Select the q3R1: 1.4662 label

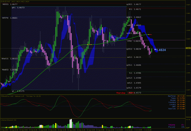click(134, 17)
